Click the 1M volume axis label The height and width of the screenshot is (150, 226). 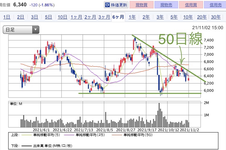click(206, 115)
